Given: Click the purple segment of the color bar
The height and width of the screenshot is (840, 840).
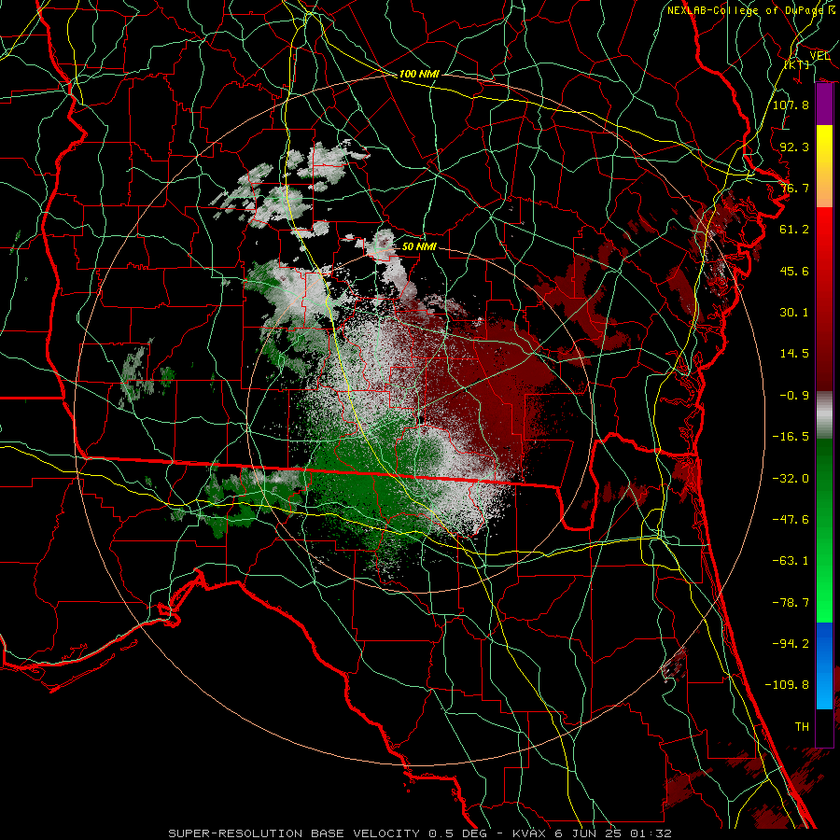Looking at the screenshot, I should [x=824, y=105].
